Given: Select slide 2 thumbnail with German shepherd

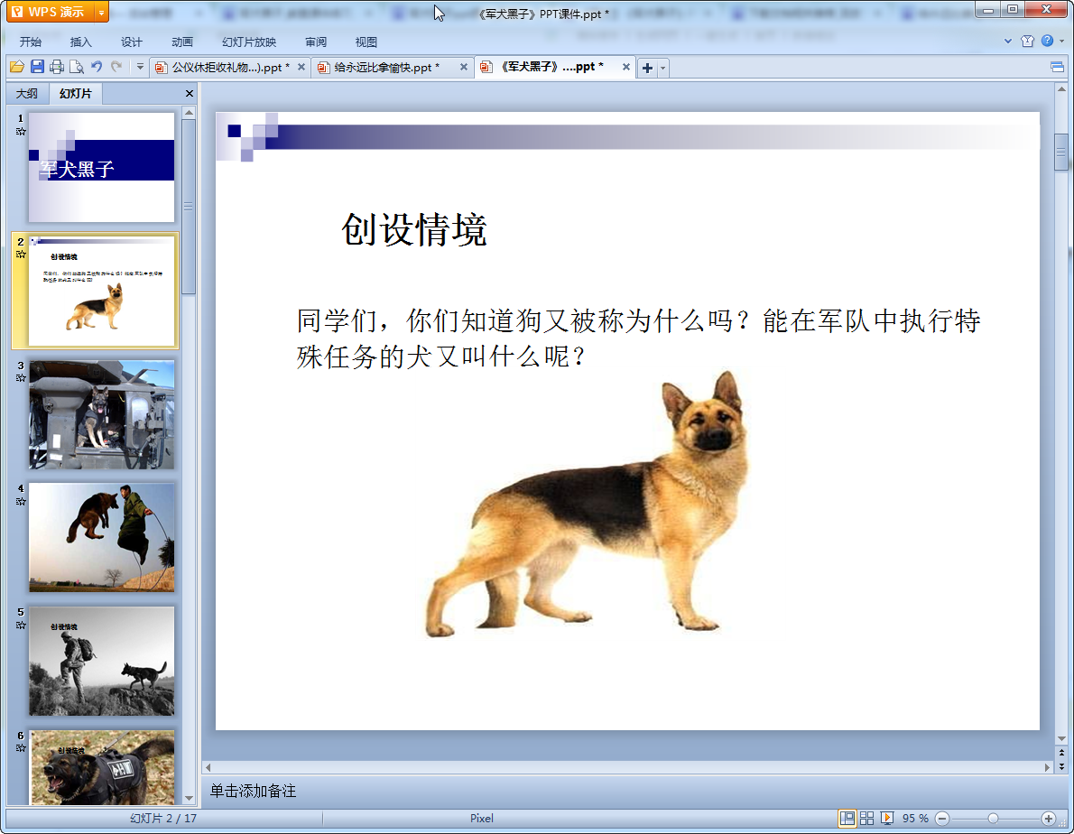Looking at the screenshot, I should 101,291.
